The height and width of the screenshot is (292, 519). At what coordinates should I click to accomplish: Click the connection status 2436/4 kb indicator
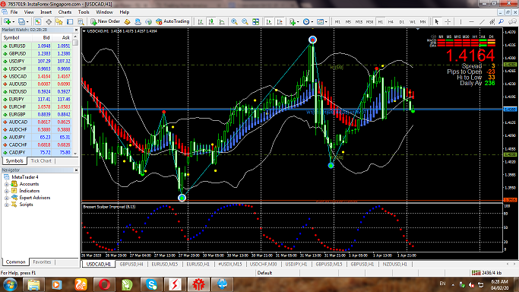coord(486,273)
